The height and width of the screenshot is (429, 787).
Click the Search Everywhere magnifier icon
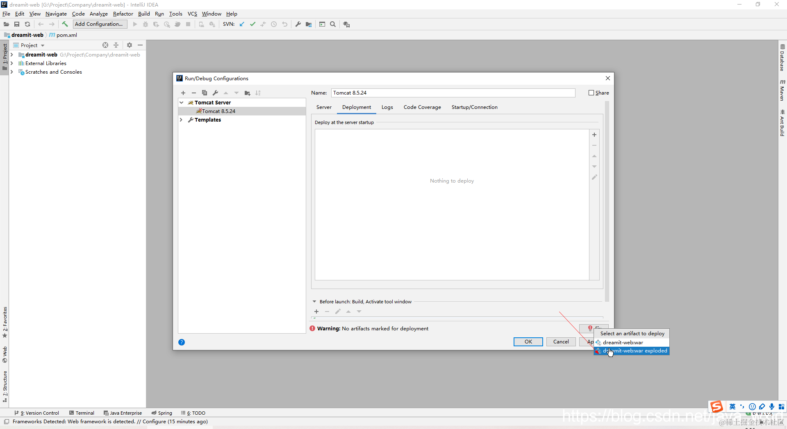pos(333,24)
